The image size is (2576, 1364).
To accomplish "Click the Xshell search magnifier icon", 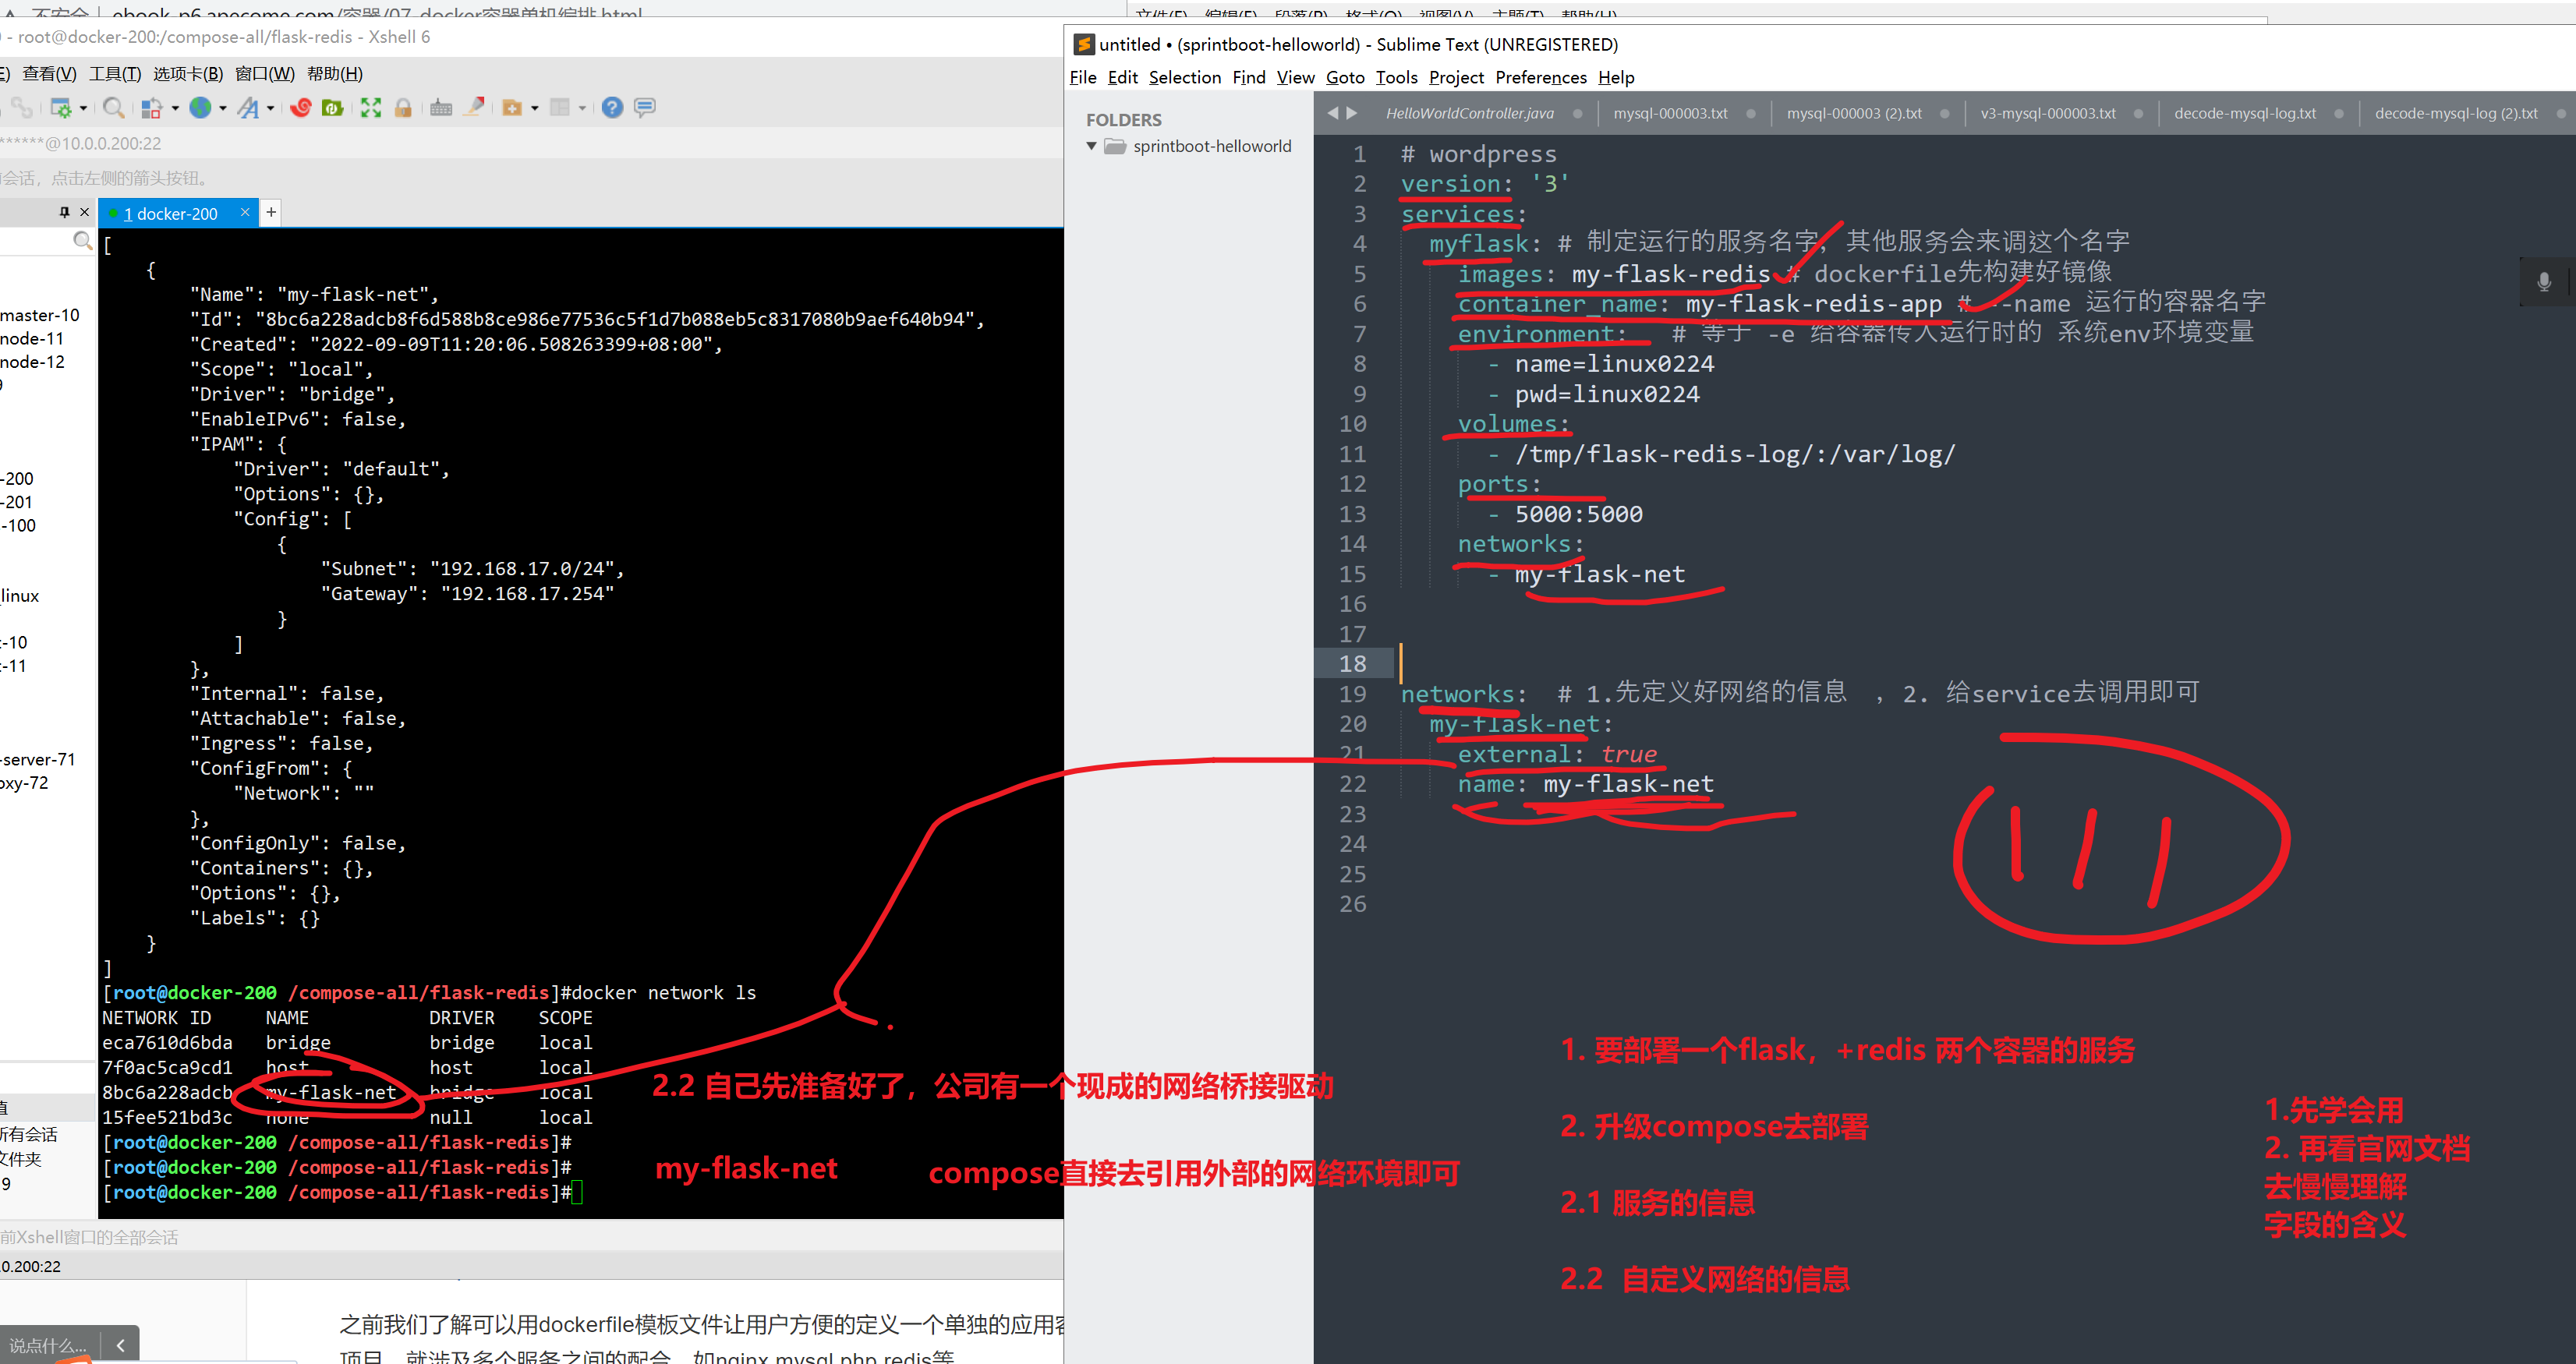I will (x=113, y=108).
